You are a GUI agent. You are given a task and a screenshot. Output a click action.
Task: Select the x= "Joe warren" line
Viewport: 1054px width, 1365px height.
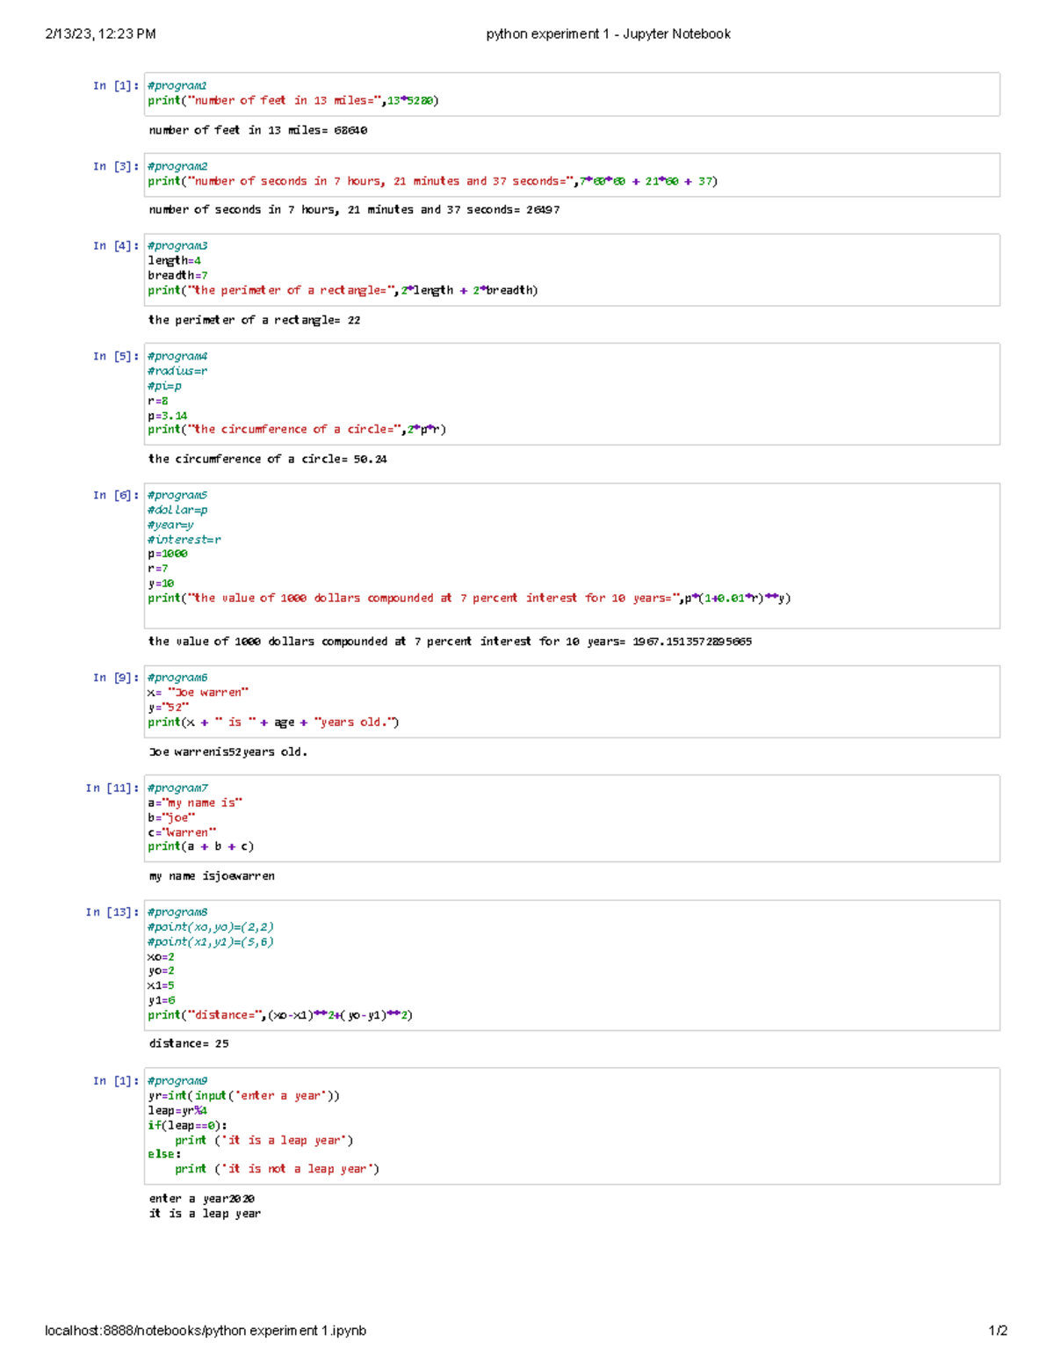[198, 692]
